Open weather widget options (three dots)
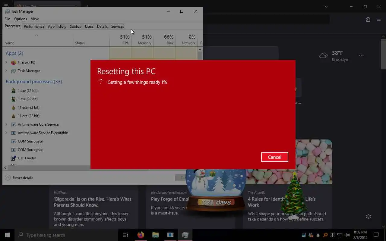The width and height of the screenshot is (386, 241). pos(361,55)
